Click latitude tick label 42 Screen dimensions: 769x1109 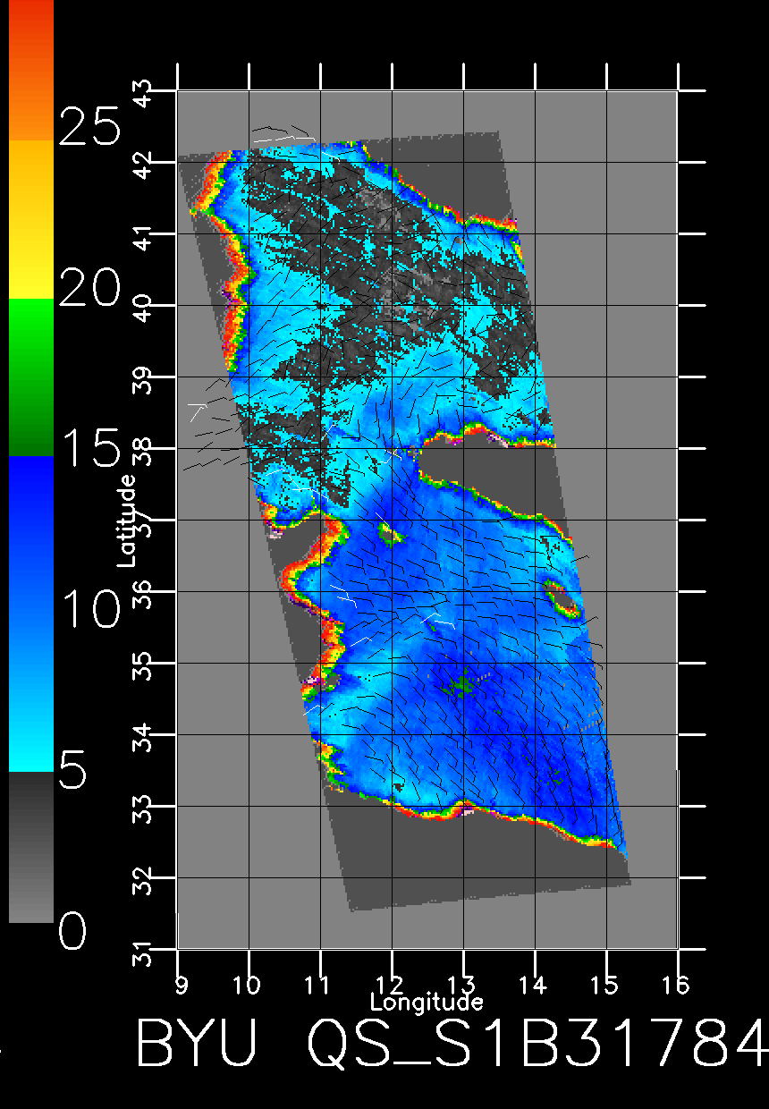pos(142,164)
